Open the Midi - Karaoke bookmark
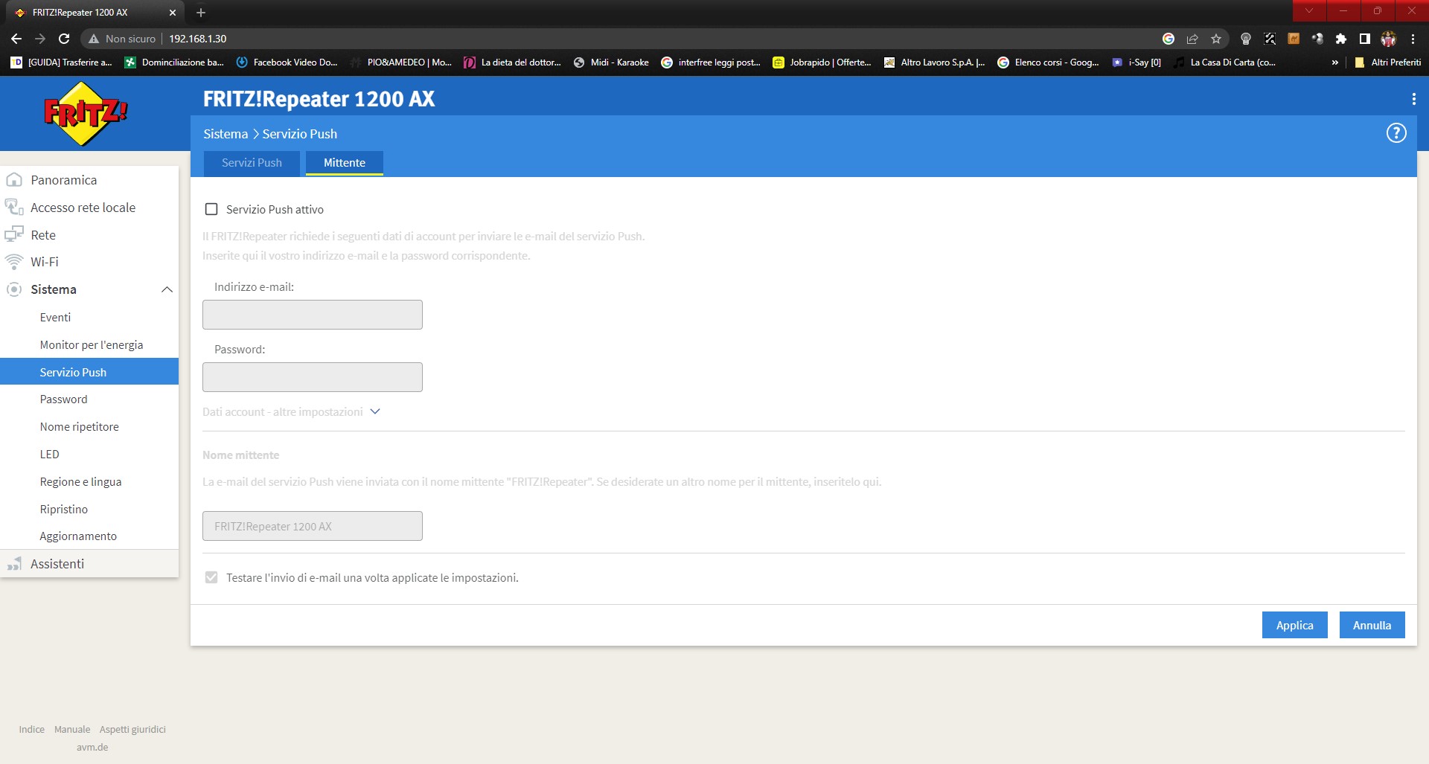Image resolution: width=1429 pixels, height=764 pixels. point(611,62)
